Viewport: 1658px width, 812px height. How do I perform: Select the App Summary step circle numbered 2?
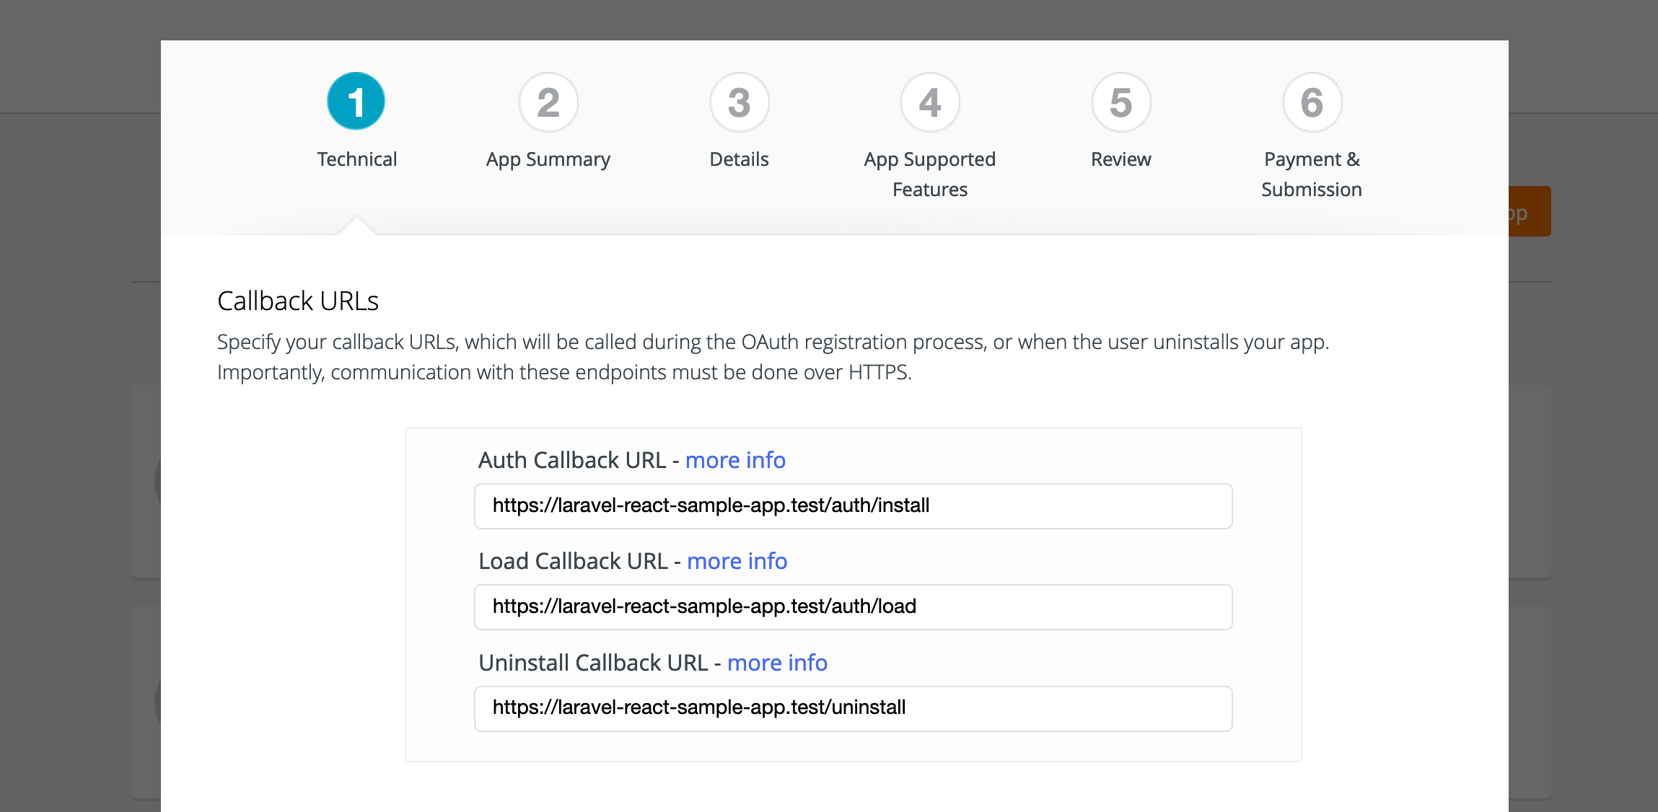[548, 103]
